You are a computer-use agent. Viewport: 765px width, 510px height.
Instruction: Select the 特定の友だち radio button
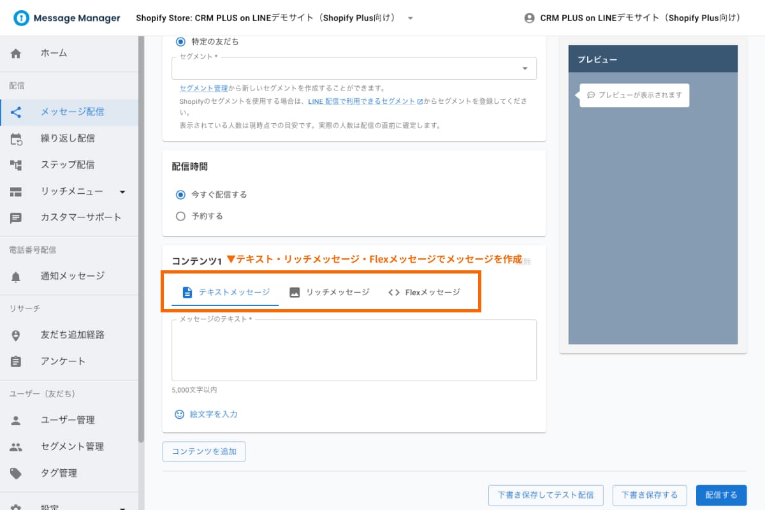coord(180,41)
